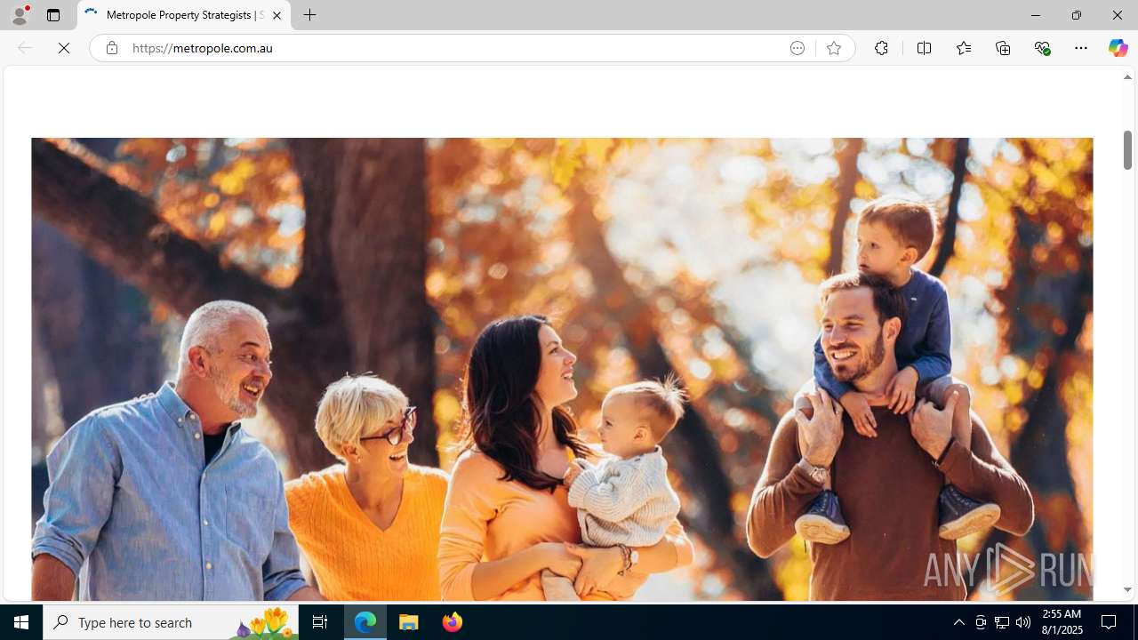Open the Windows Start menu
Viewport: 1138px width, 640px height.
point(21,622)
